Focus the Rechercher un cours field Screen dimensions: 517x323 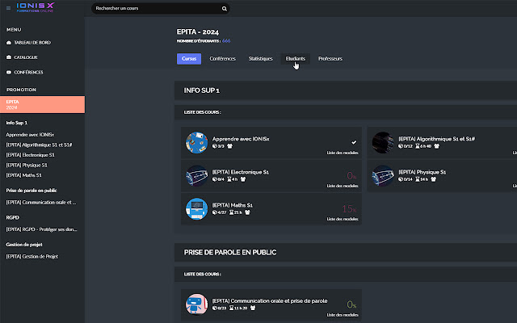[x=161, y=9]
